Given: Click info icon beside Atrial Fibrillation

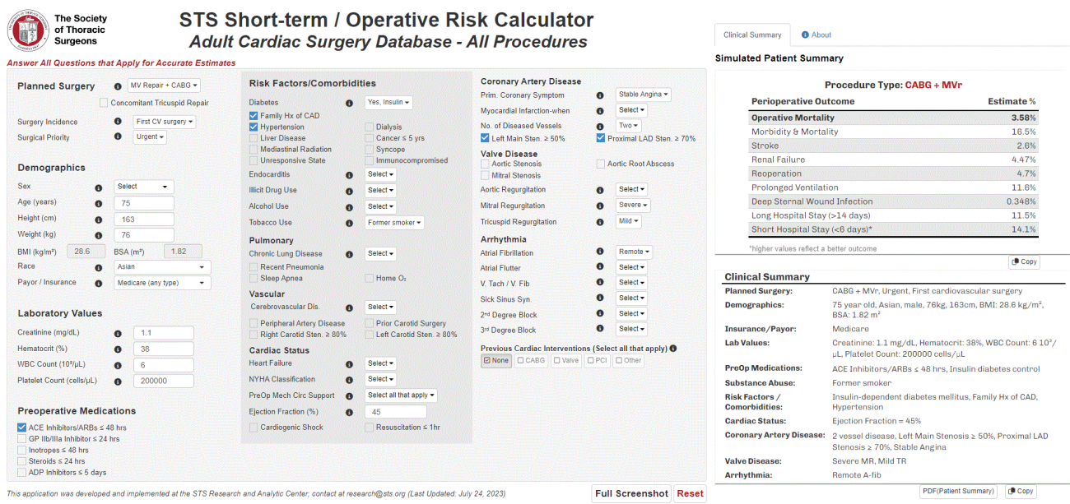Looking at the screenshot, I should 600,252.
